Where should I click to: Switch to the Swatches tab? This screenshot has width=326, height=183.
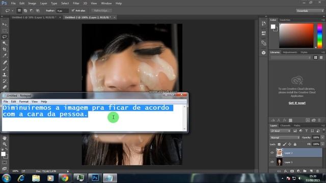click(285, 20)
